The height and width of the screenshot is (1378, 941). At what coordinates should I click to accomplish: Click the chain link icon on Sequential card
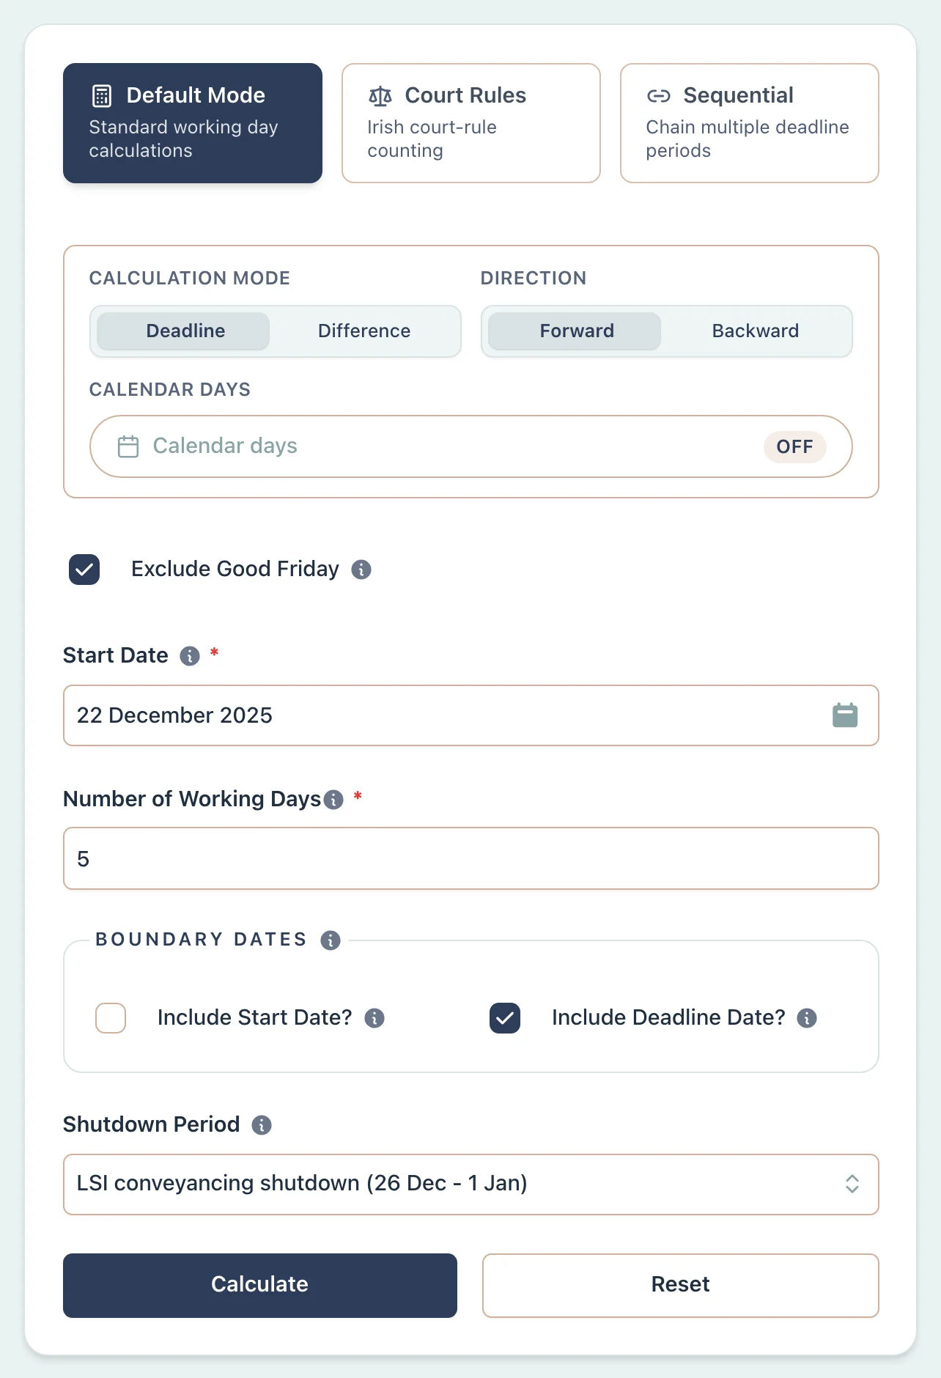point(660,95)
